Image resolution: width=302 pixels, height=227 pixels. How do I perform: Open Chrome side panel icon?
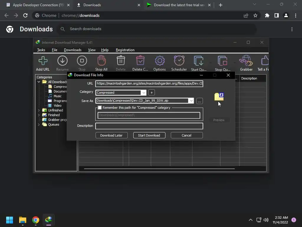[277, 15]
